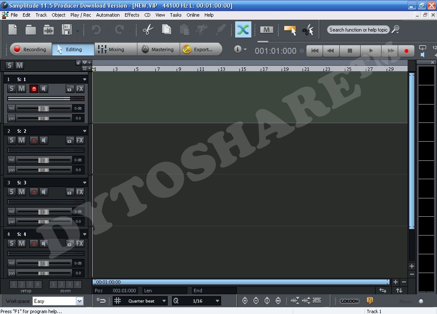Screen dimensions: 437x314
Task: Click the zoom-in circle plus icon
Action: [x=245, y=301]
